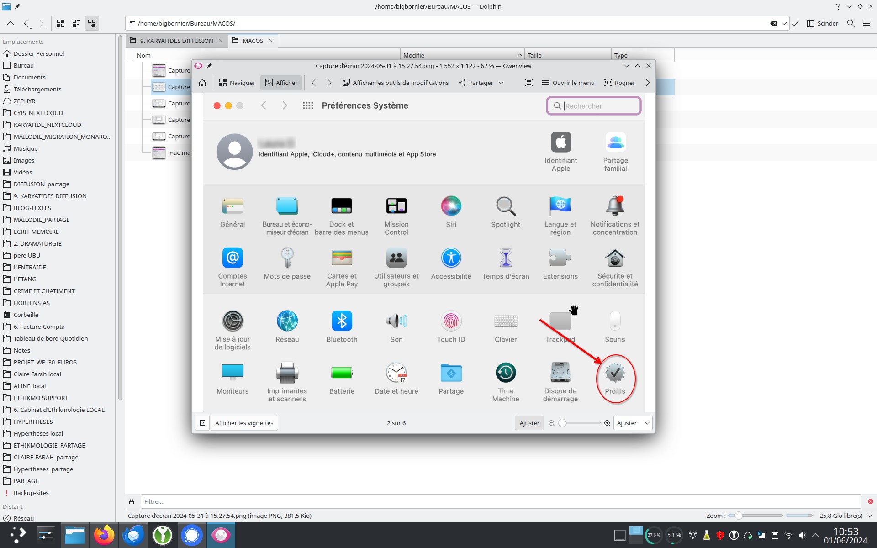Click inside the Filtrer input field
This screenshot has width=877, height=548.
click(320, 501)
